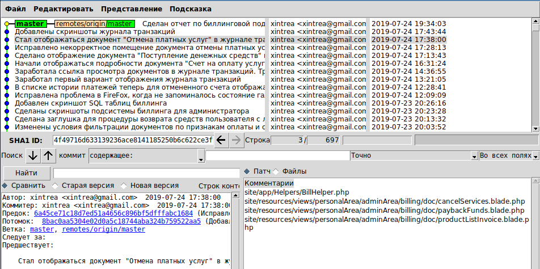540x269 pixels.
Task: Click date cell 2019-07-23 20:26:16
Action: tap(409, 103)
